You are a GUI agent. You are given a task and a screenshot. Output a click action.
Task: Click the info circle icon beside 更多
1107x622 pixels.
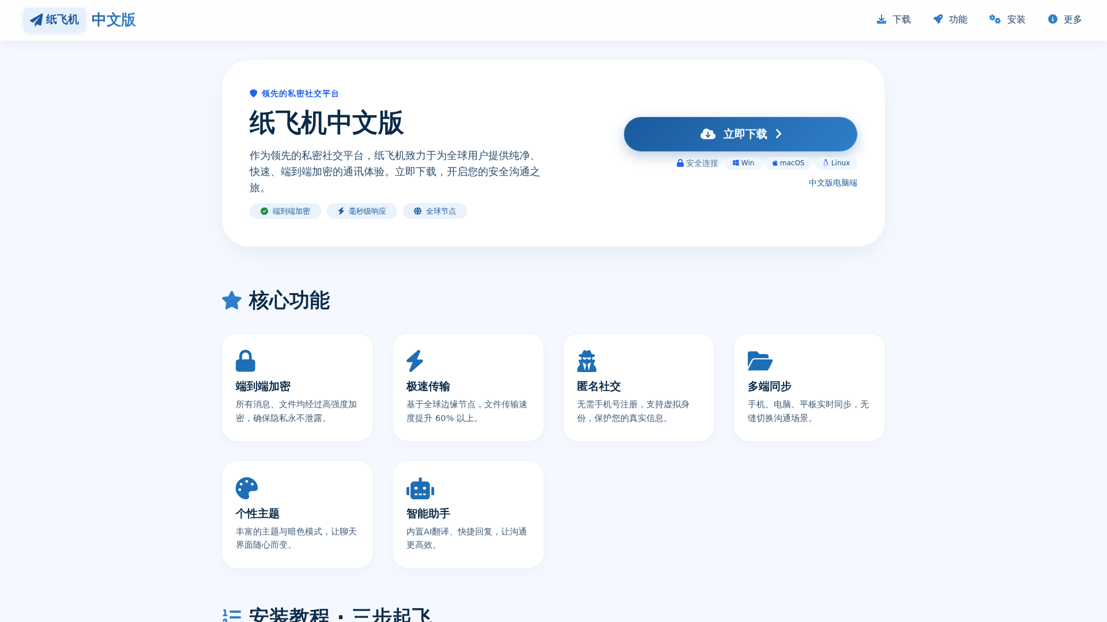tap(1053, 20)
